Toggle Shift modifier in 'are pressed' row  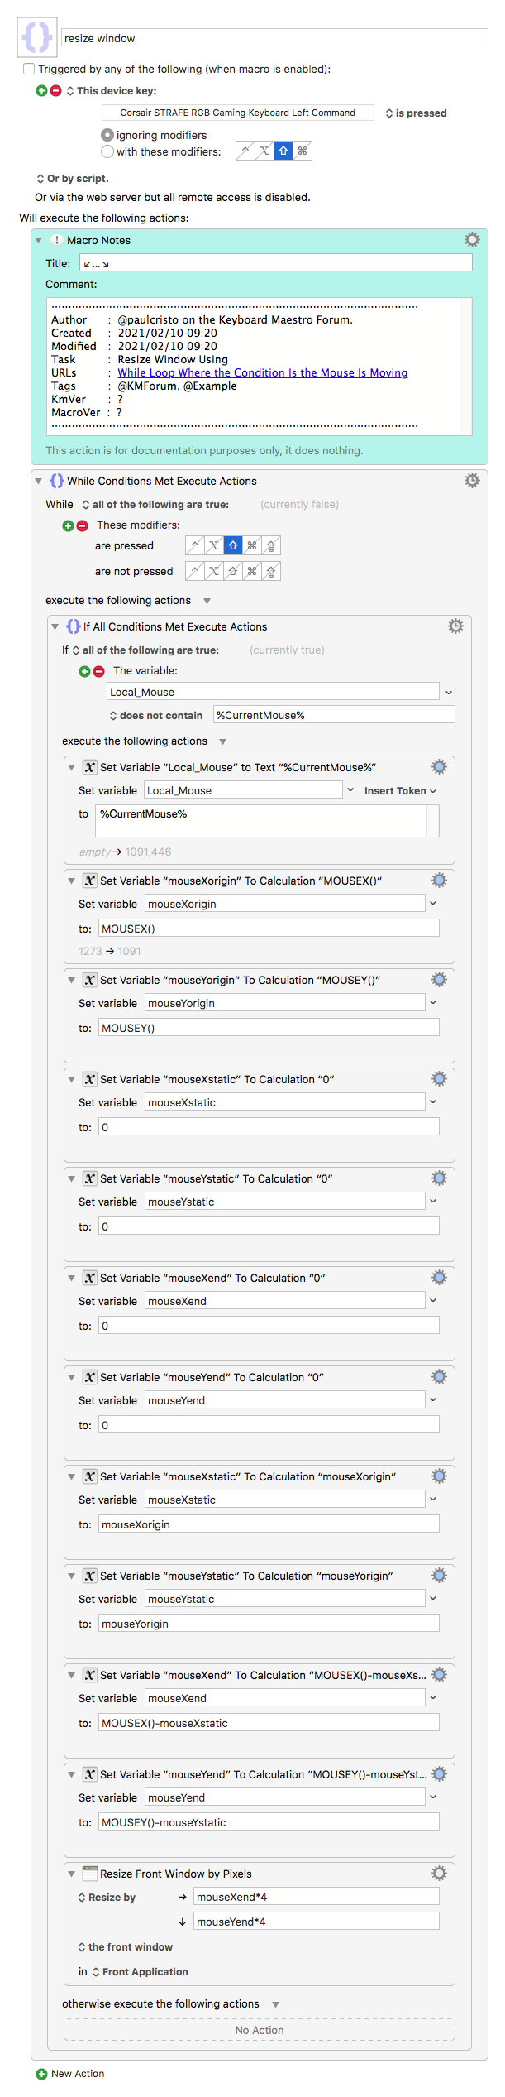pyautogui.click(x=233, y=546)
